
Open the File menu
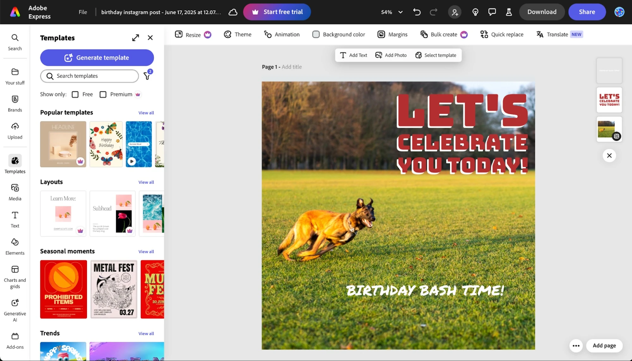(x=83, y=12)
